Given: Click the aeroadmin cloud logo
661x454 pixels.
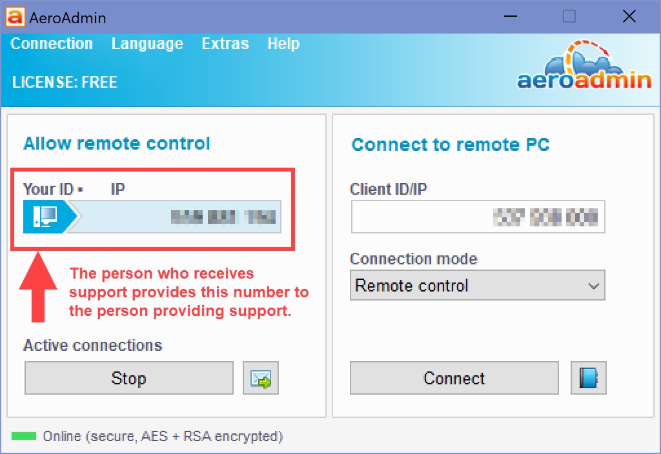Looking at the screenshot, I should point(584,65).
